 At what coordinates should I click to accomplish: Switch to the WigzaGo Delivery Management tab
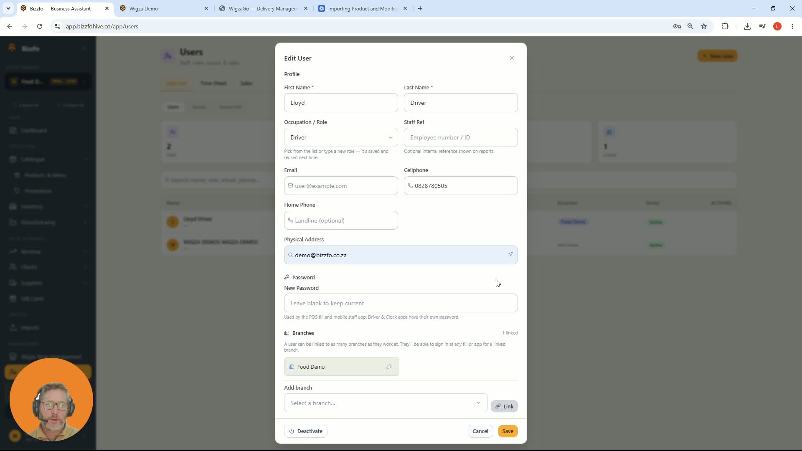263,8
